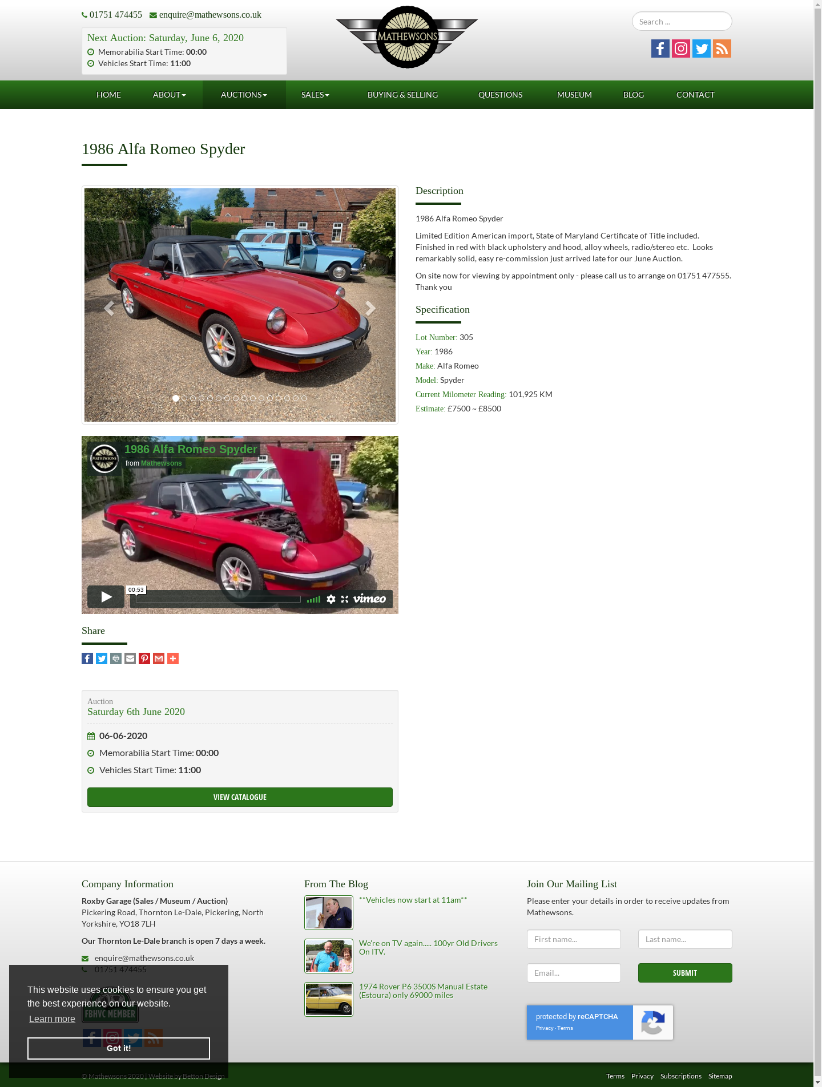
Task: Go to the Museum menu item
Action: (x=574, y=95)
